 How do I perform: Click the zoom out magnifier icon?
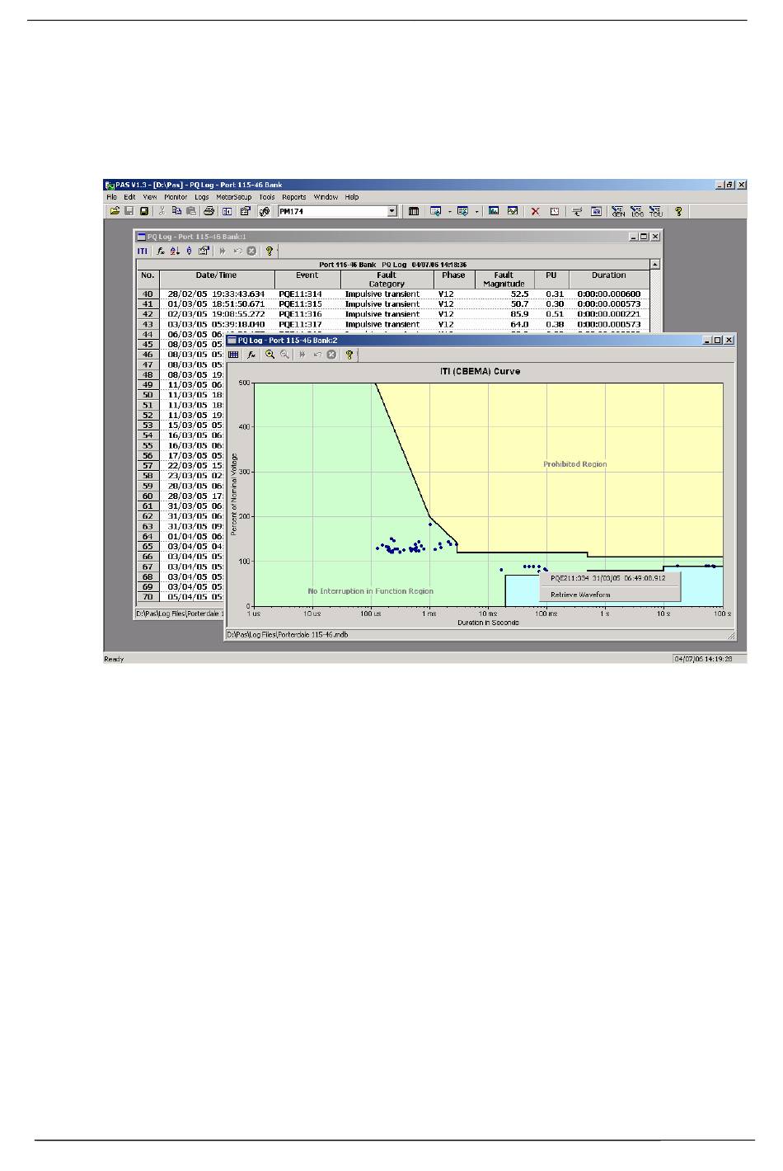284,355
